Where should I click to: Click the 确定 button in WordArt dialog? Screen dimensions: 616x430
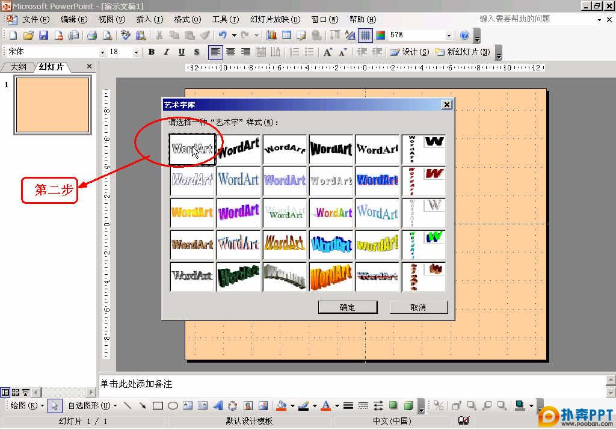tap(348, 307)
